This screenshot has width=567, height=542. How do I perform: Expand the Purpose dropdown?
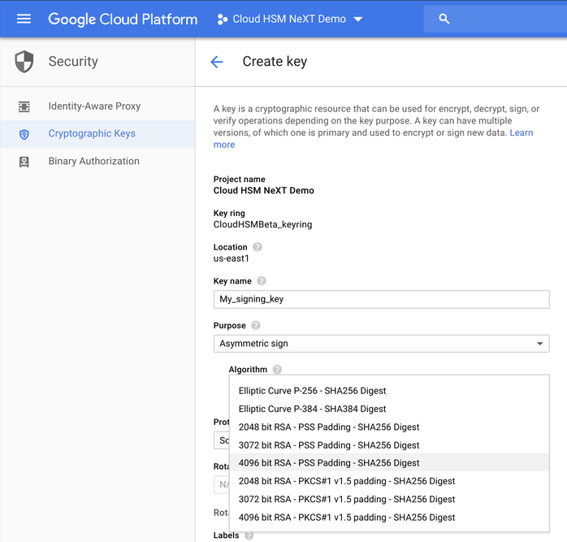[382, 344]
